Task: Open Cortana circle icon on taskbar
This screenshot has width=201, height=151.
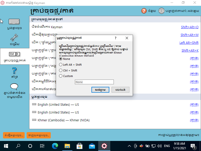Action: (30, 146)
